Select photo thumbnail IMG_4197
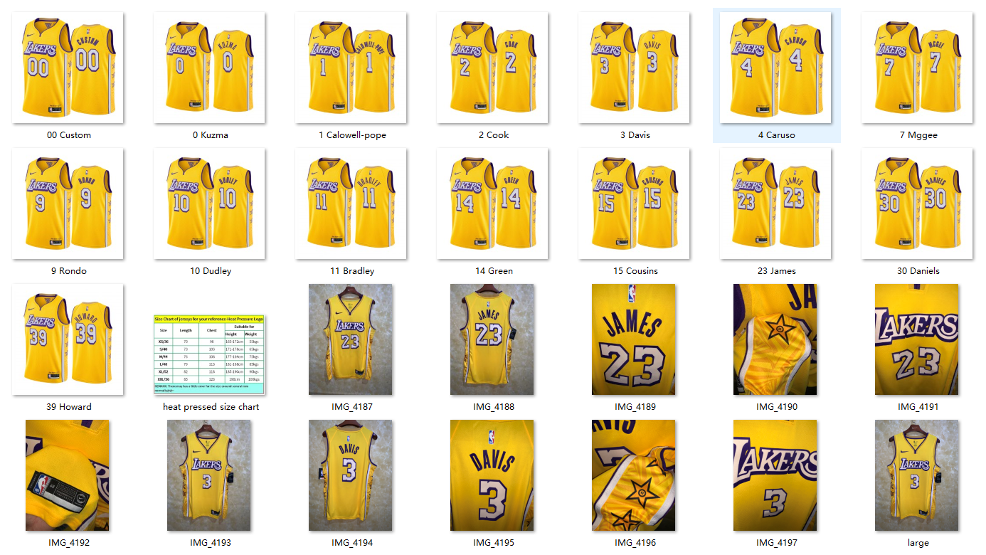 point(775,475)
